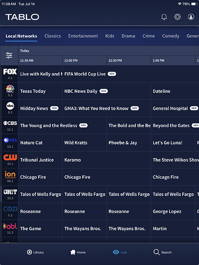Open George Lopez on COZI

click(173, 211)
